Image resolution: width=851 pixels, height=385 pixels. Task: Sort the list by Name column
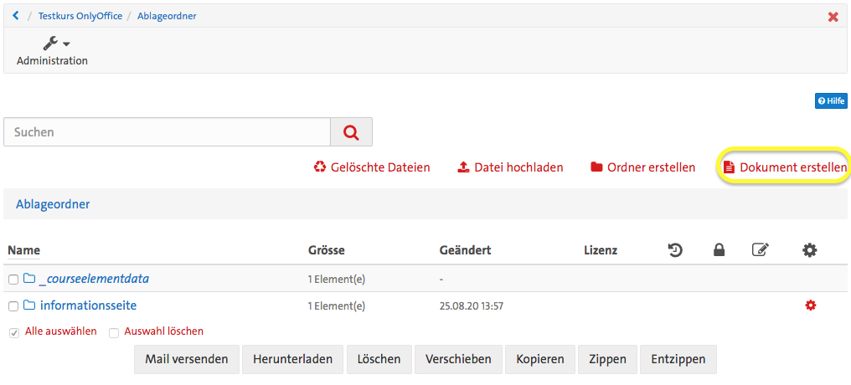pyautogui.click(x=23, y=250)
